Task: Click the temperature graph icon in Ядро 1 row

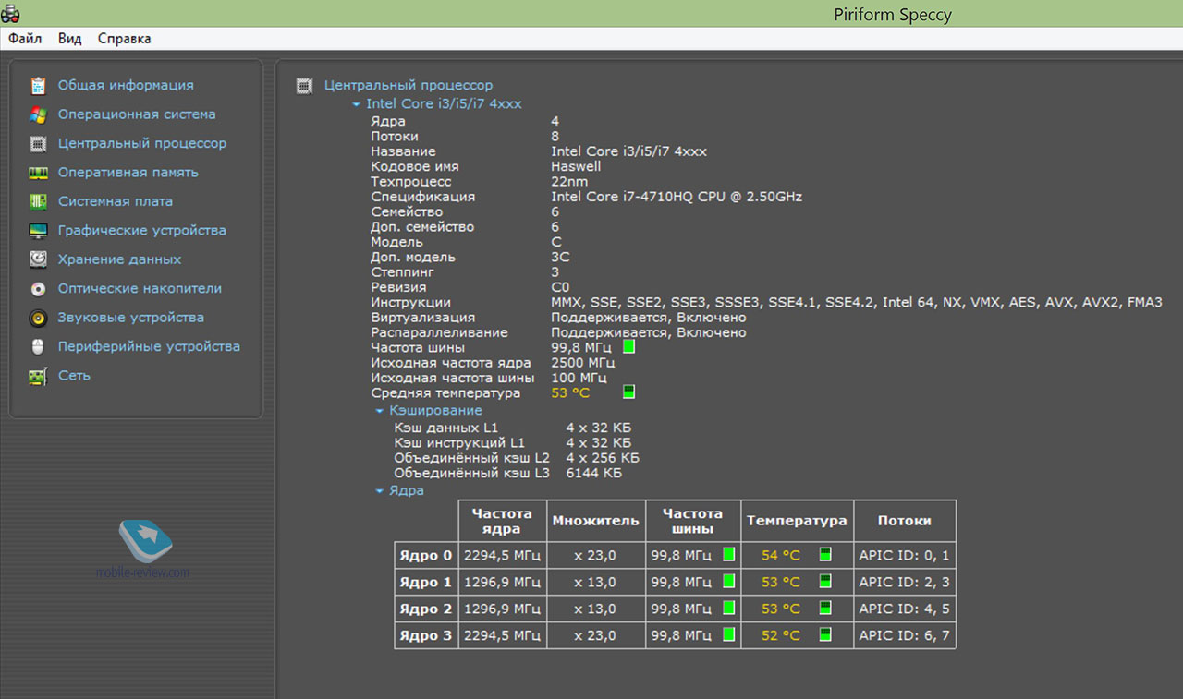Action: [x=825, y=582]
